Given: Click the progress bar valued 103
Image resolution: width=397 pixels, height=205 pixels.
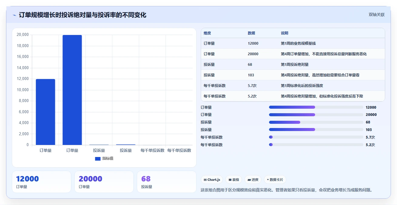Looking at the screenshot, I should coord(316,130).
